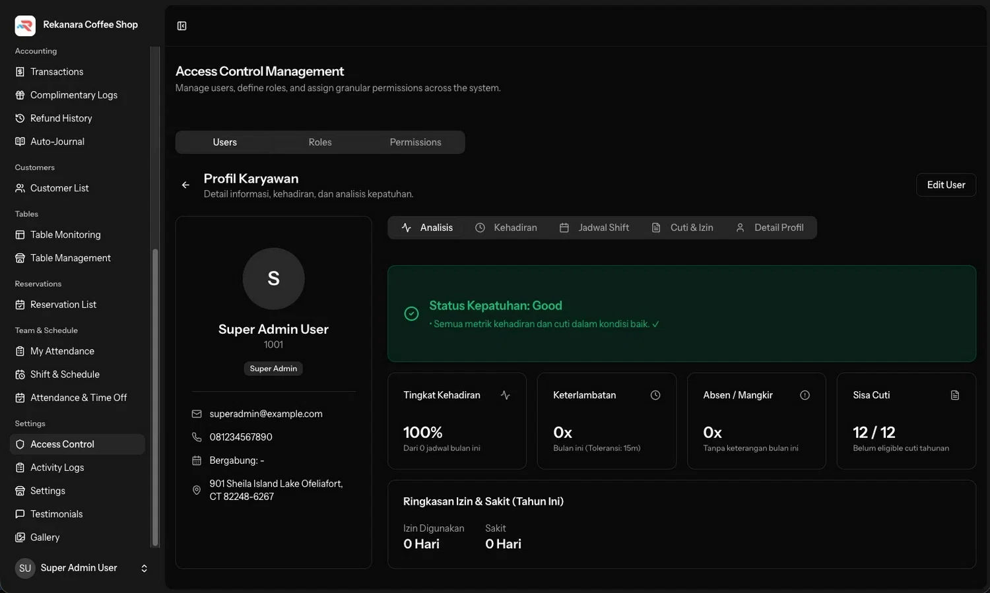Click the SU avatar at sidebar bottom
The image size is (990, 593).
point(25,569)
